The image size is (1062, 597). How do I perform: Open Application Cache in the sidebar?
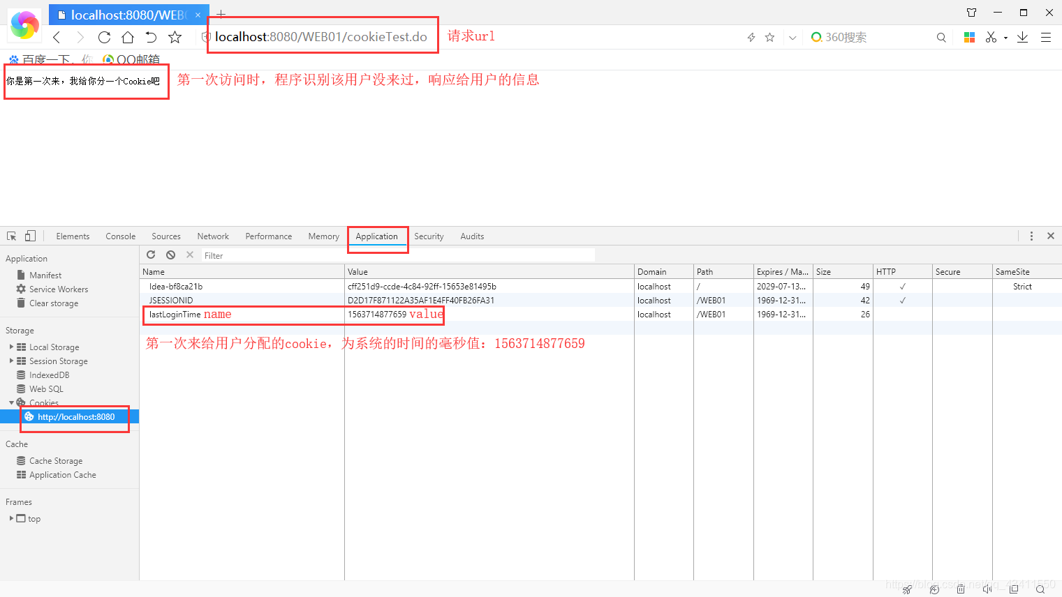(63, 475)
